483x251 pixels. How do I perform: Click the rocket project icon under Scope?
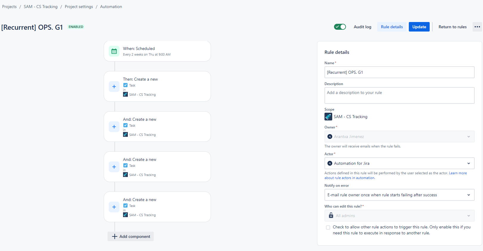328,117
